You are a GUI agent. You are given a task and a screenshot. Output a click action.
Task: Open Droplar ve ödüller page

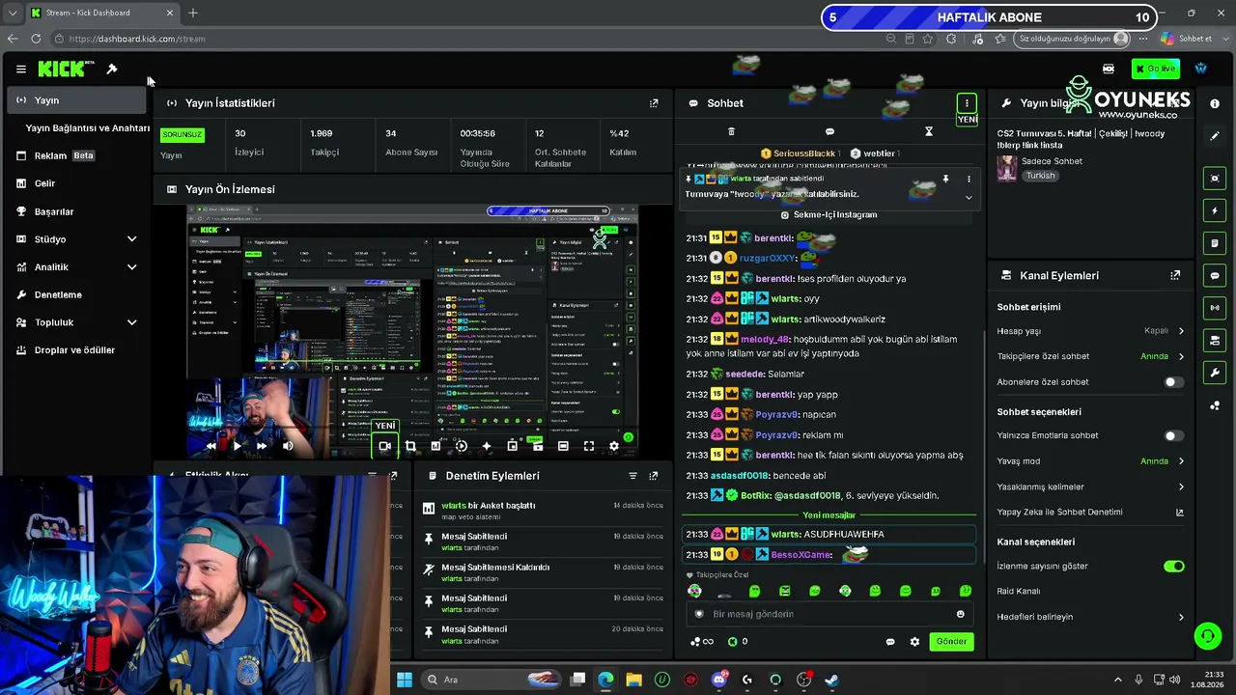[x=77, y=350]
